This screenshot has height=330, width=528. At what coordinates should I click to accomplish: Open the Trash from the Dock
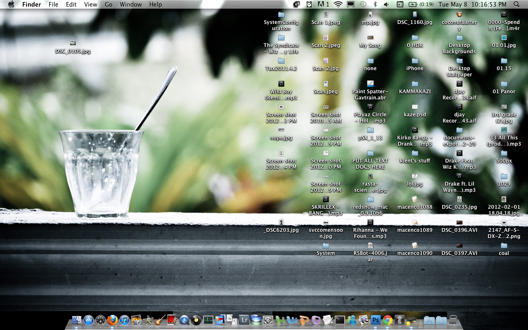(x=454, y=320)
